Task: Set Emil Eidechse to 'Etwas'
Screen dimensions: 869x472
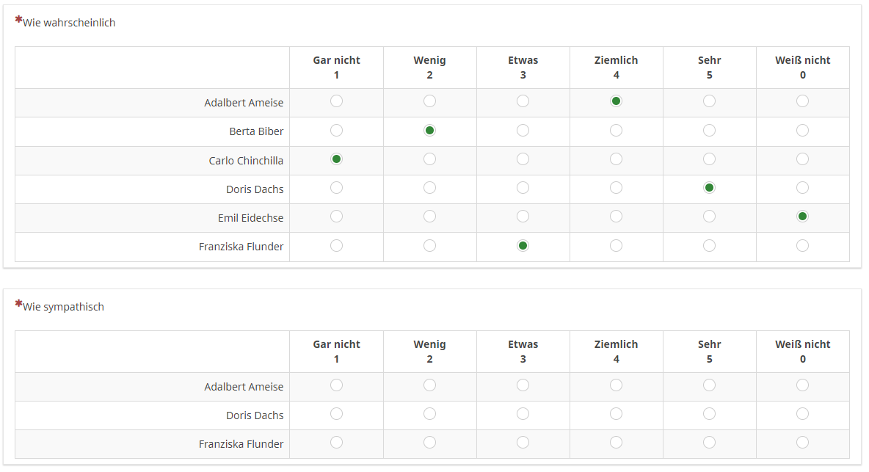Action: 523,217
